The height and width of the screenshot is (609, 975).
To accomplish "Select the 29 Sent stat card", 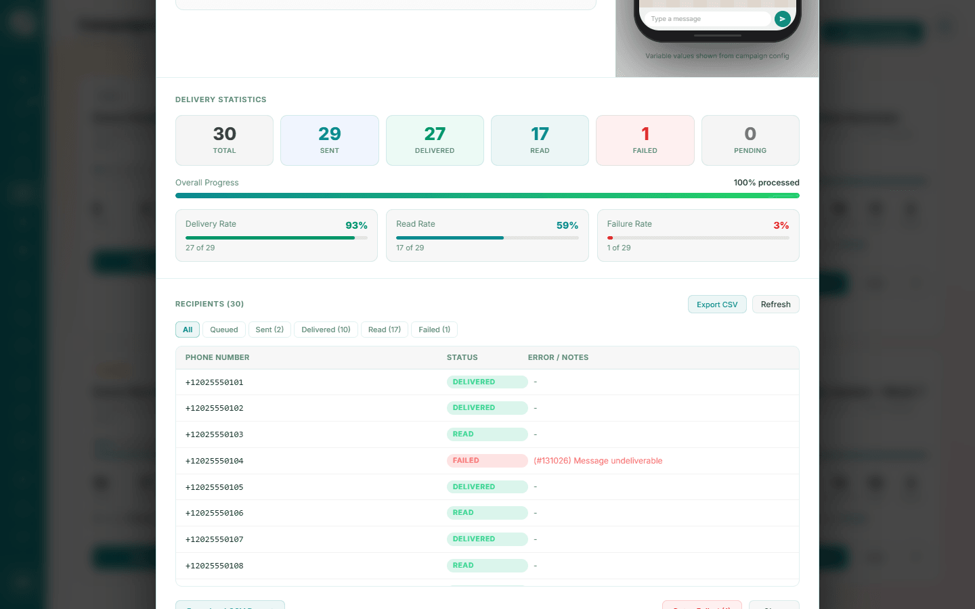I will 330,140.
